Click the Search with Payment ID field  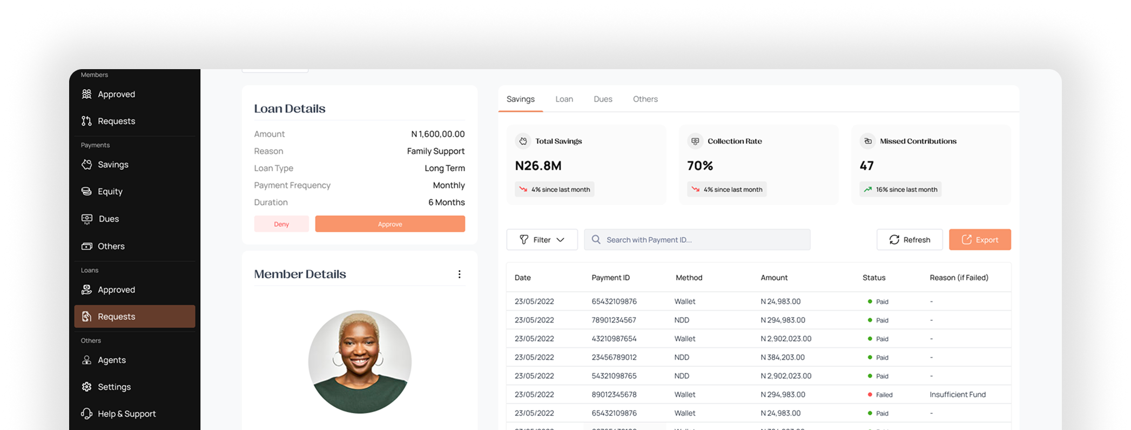click(697, 240)
